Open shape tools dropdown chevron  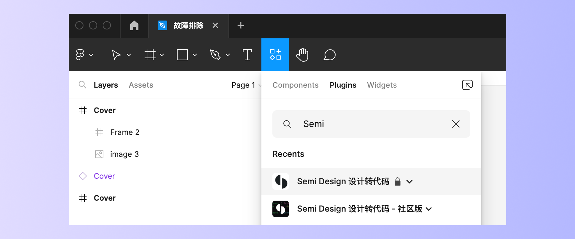(195, 55)
